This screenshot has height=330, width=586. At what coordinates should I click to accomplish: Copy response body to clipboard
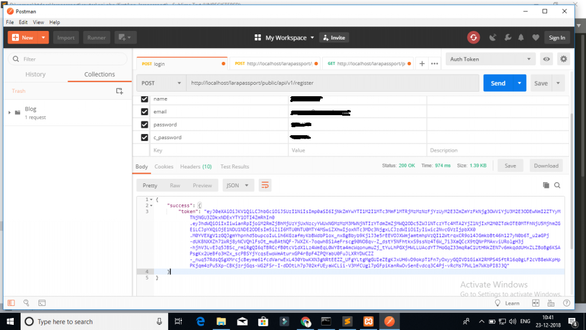tap(546, 185)
